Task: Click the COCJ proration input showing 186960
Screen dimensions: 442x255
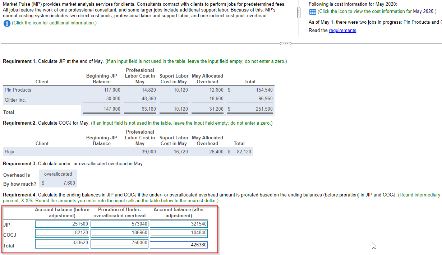Action: click(119, 233)
